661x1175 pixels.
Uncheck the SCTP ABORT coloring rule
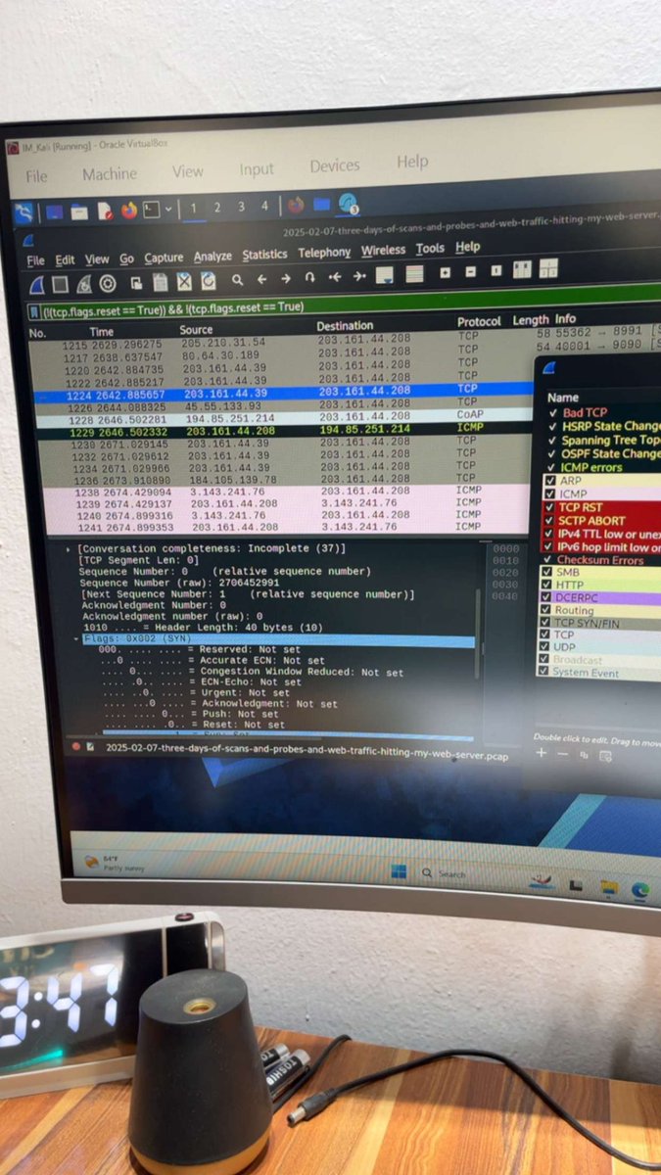pos(549,520)
